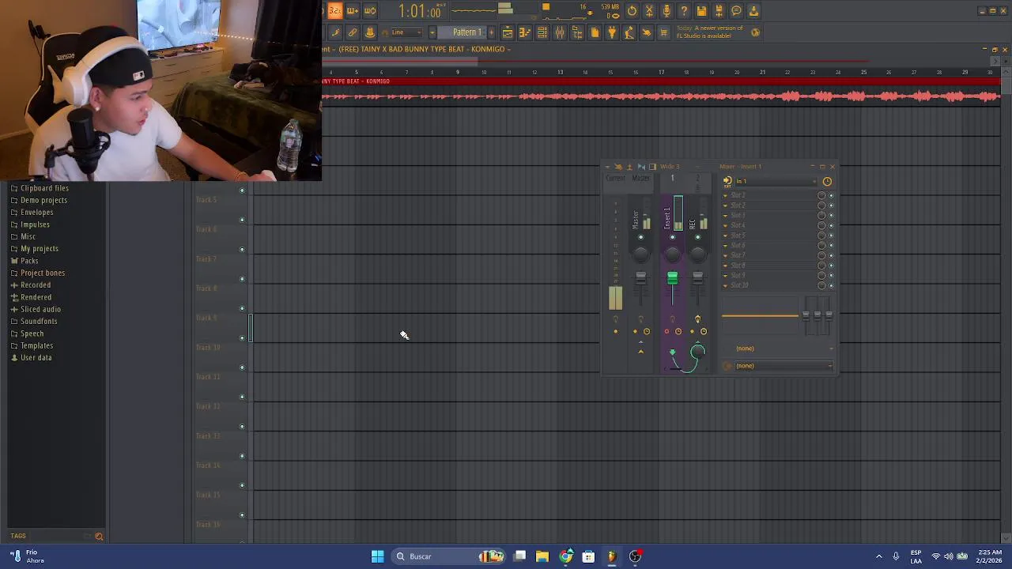Open the tempo tapper icon
The image size is (1012, 569).
point(629,32)
